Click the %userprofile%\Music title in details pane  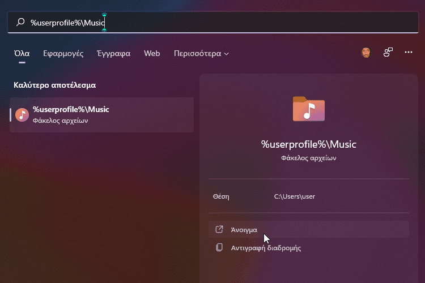308,144
